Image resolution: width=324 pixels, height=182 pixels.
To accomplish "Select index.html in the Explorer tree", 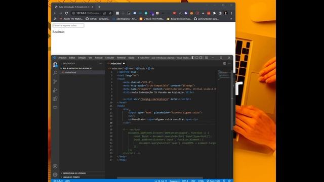I will (x=71, y=72).
